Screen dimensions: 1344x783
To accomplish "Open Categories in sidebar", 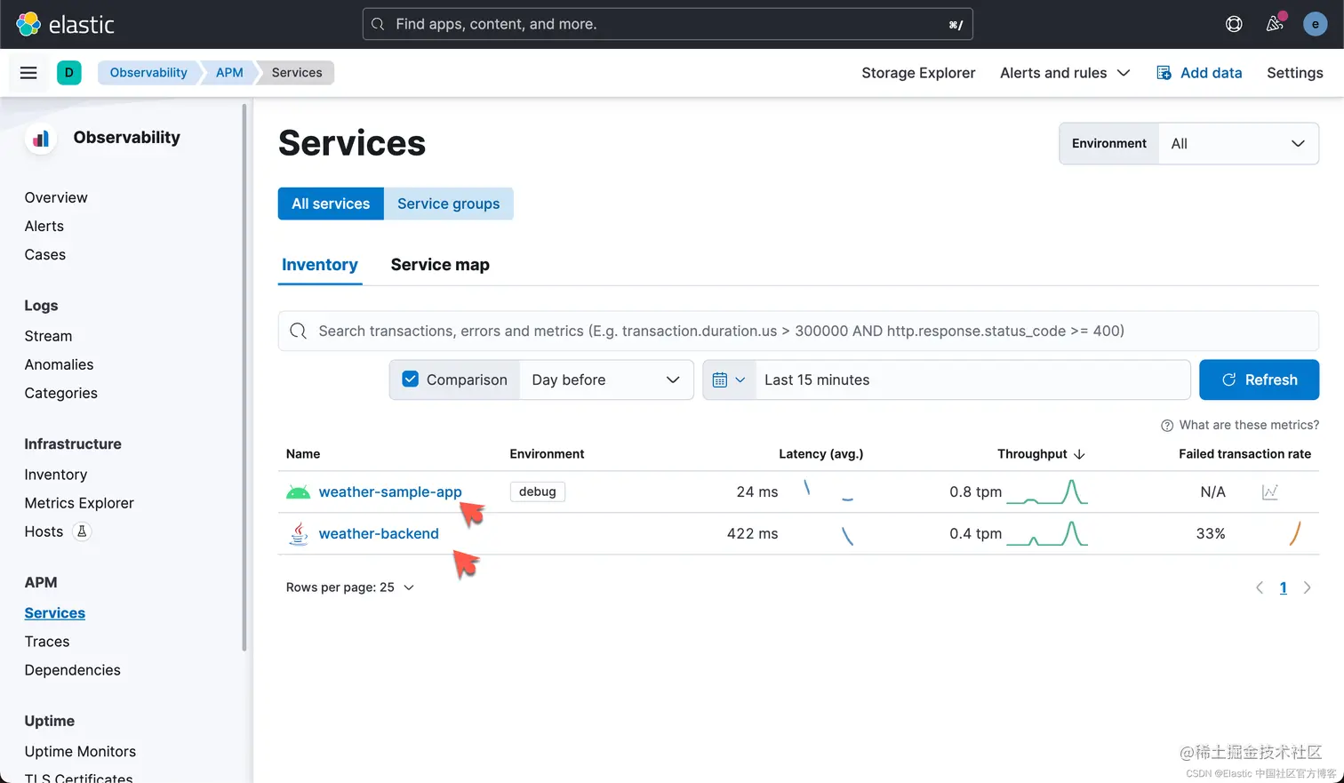I will [x=61, y=393].
